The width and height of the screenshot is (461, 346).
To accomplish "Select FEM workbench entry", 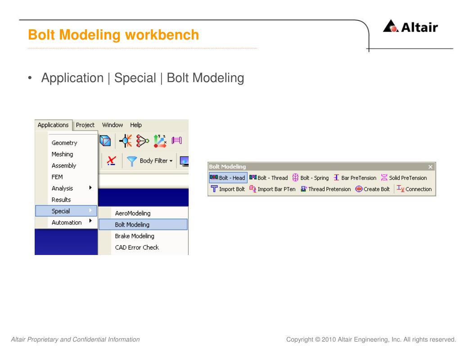I will coord(57,177).
